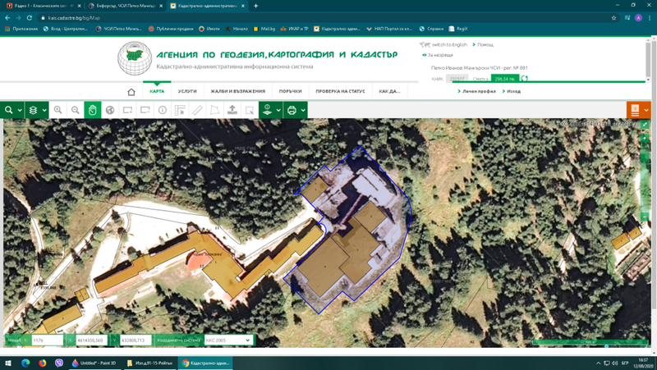This screenshot has width=657, height=370.
Task: Click the globe full extent icon
Action: pyautogui.click(x=110, y=110)
